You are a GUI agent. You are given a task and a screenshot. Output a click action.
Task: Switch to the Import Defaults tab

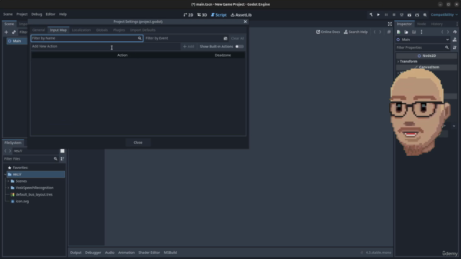[143, 30]
